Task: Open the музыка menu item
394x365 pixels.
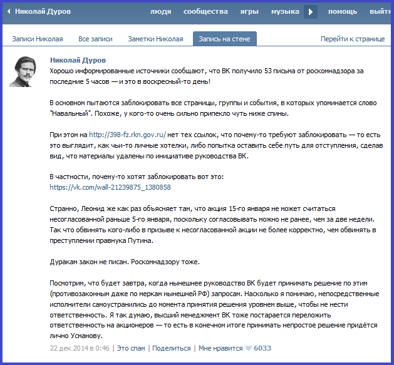Action: pyautogui.click(x=285, y=11)
